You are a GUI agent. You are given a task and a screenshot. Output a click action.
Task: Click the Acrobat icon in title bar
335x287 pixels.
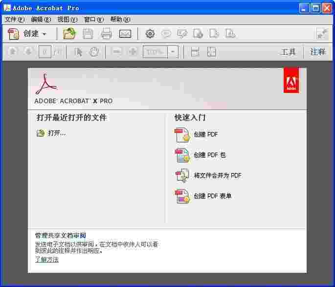[x=7, y=8]
